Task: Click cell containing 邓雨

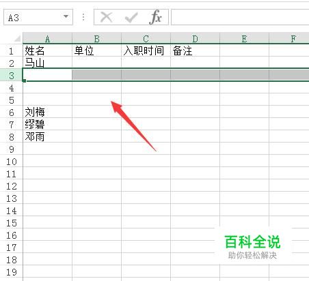Action: [x=47, y=137]
